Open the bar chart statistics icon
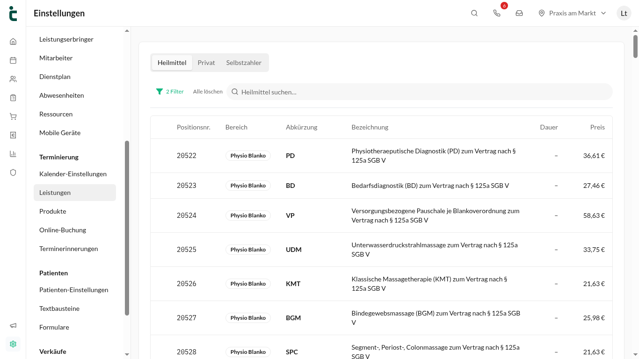639x359 pixels. tap(13, 154)
